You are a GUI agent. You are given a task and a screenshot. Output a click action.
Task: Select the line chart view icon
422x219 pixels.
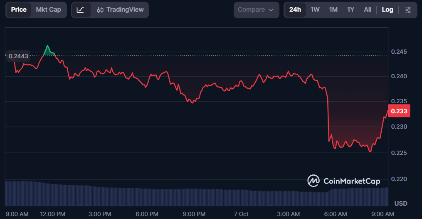(x=81, y=10)
